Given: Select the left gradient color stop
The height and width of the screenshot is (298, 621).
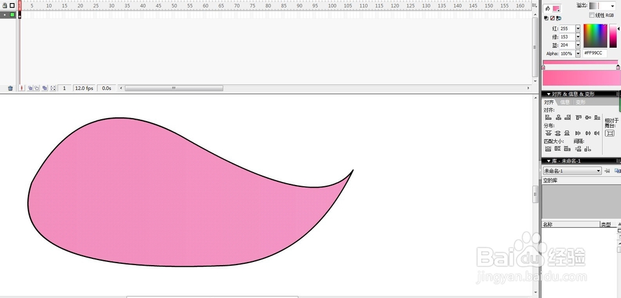Looking at the screenshot, I should (x=543, y=67).
